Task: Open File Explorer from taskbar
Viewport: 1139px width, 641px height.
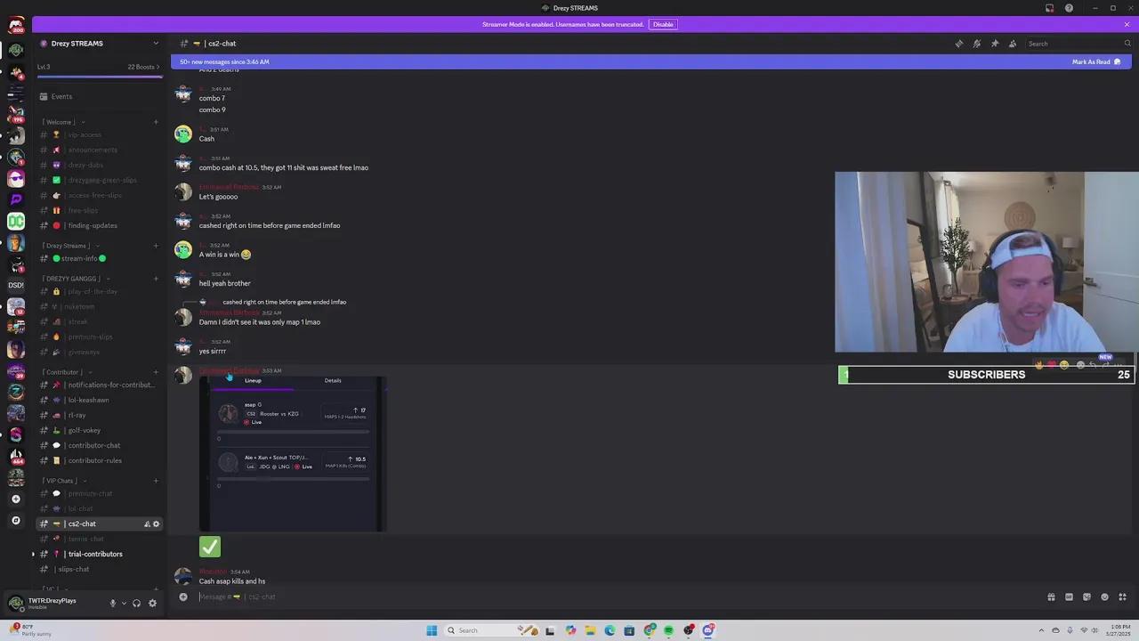Action: point(590,630)
